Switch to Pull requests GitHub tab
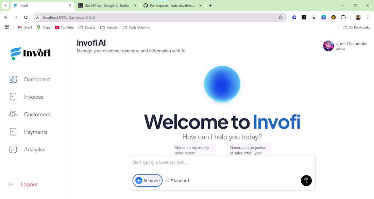Image resolution: width=374 pixels, height=199 pixels. [x=172, y=5]
